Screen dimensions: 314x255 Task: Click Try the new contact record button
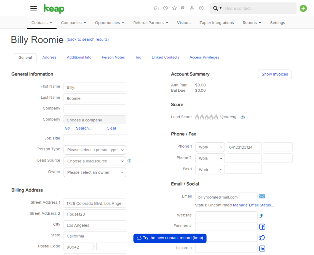pyautogui.click(x=170, y=238)
